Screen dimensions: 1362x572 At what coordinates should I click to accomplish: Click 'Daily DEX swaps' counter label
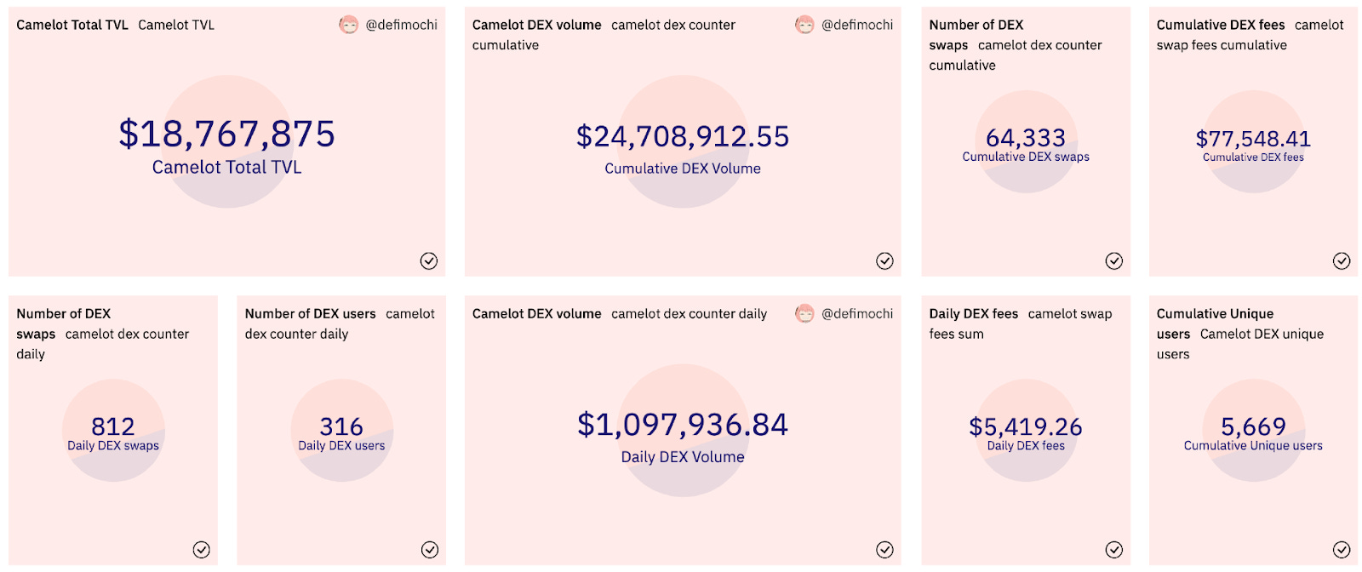click(x=113, y=446)
